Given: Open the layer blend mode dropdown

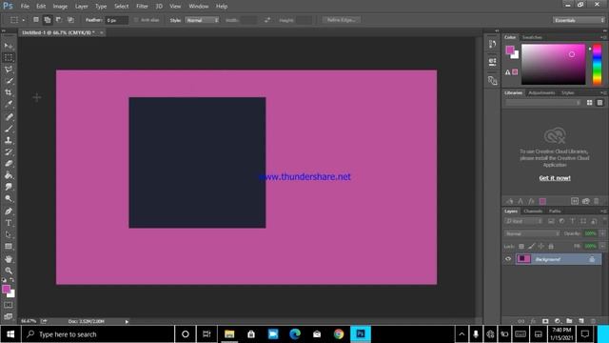Looking at the screenshot, I should (533, 233).
